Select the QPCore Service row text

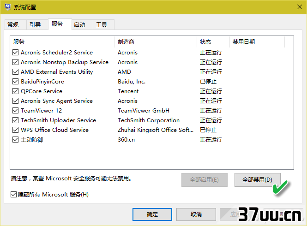click(x=42, y=91)
